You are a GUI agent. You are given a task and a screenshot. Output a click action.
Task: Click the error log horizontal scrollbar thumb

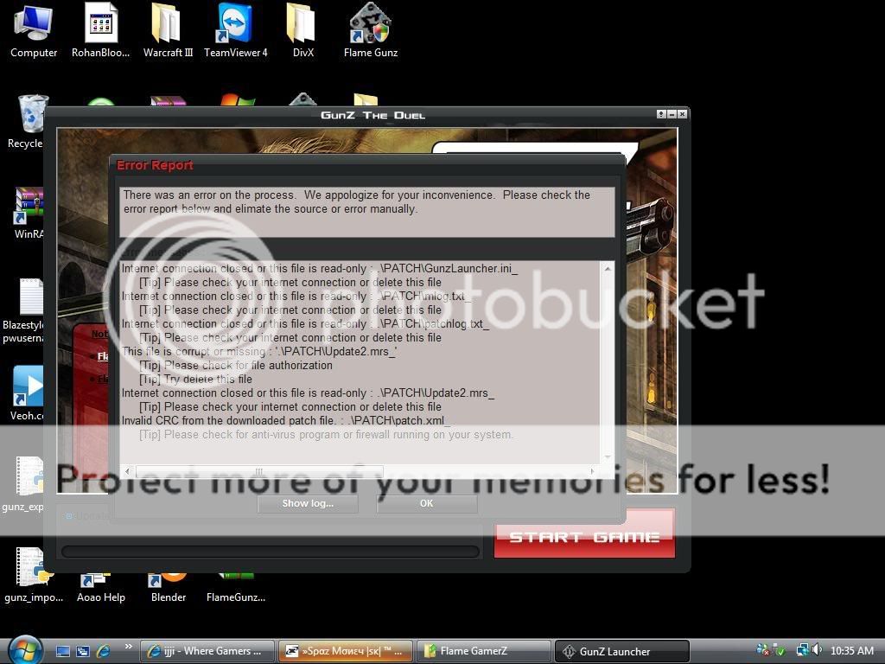pyautogui.click(x=258, y=471)
